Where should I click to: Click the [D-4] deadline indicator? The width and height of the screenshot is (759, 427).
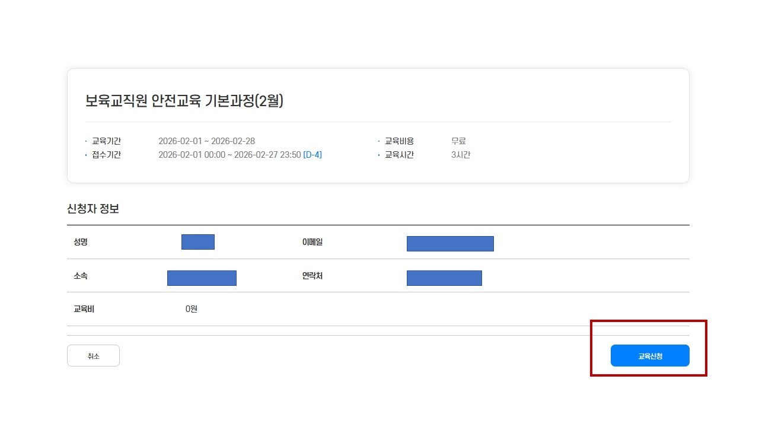pyautogui.click(x=312, y=155)
